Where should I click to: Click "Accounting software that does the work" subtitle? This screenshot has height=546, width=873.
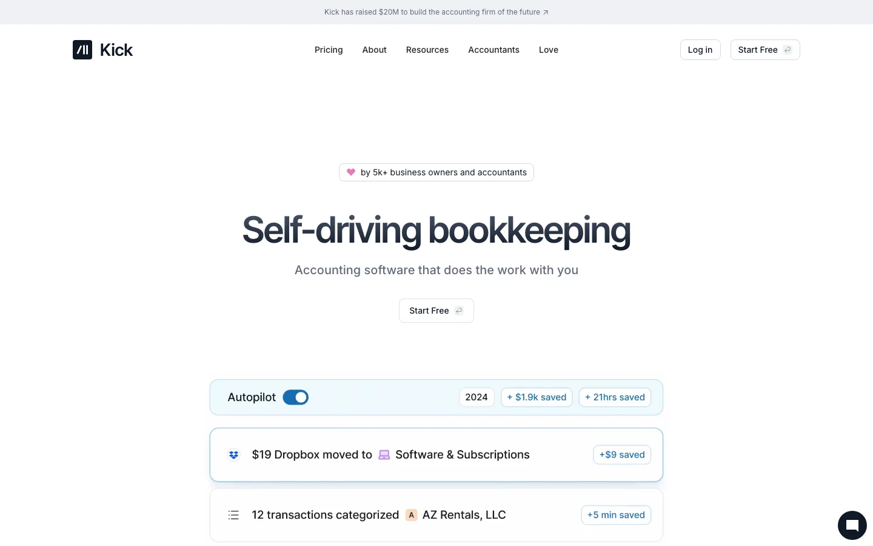click(x=436, y=270)
